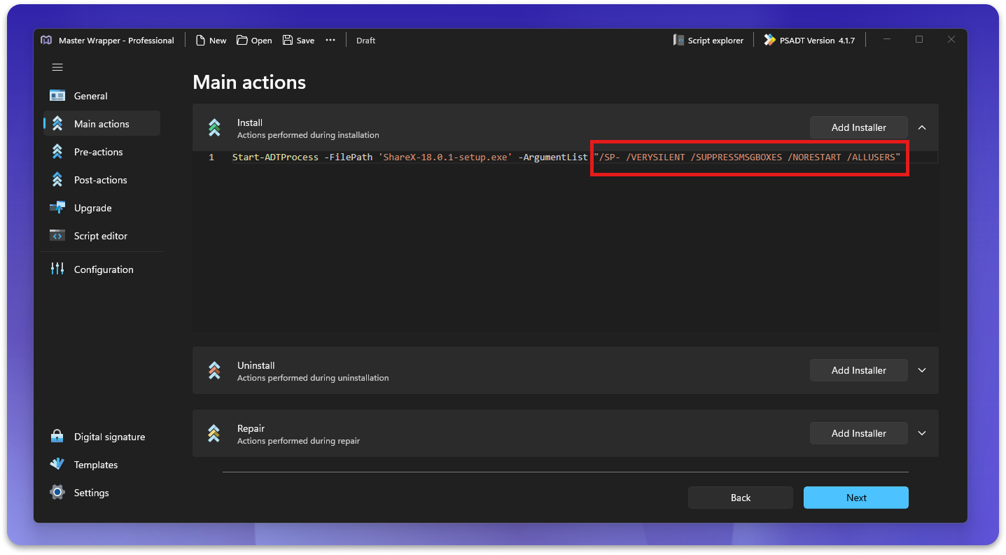Click the Back button
The width and height of the screenshot is (1006, 555).
pos(741,498)
